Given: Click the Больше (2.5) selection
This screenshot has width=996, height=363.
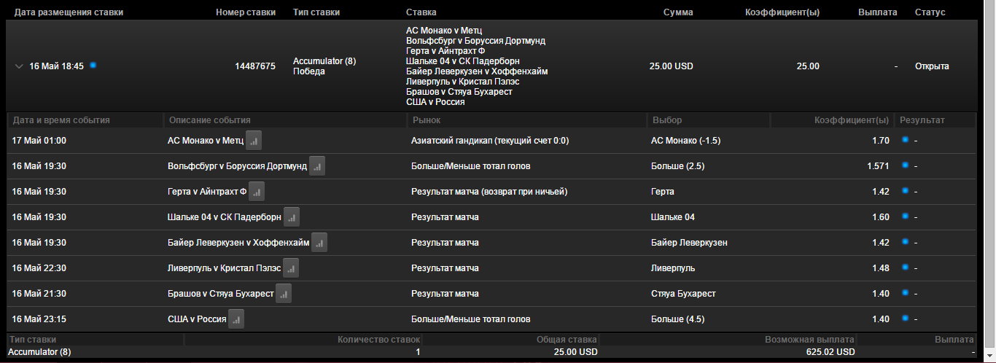Looking at the screenshot, I should coord(677,165).
